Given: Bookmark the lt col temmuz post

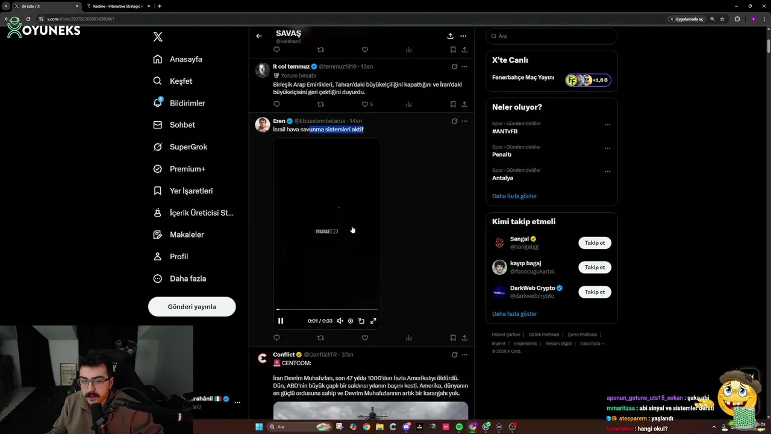Looking at the screenshot, I should point(453,104).
